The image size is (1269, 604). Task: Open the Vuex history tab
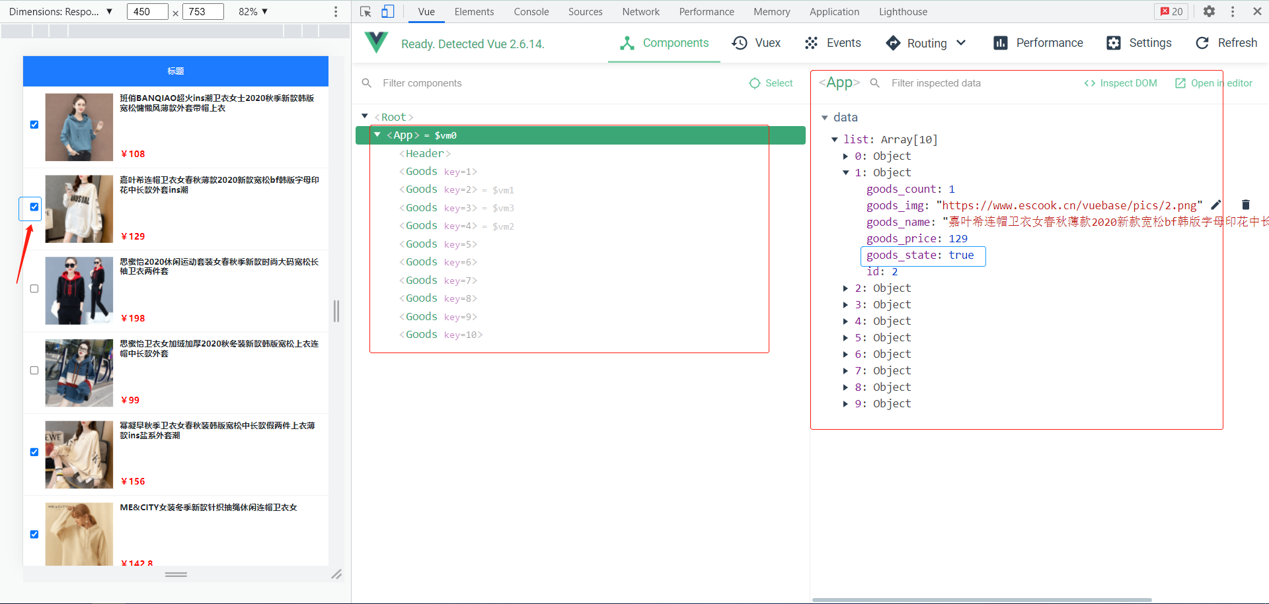[x=756, y=43]
